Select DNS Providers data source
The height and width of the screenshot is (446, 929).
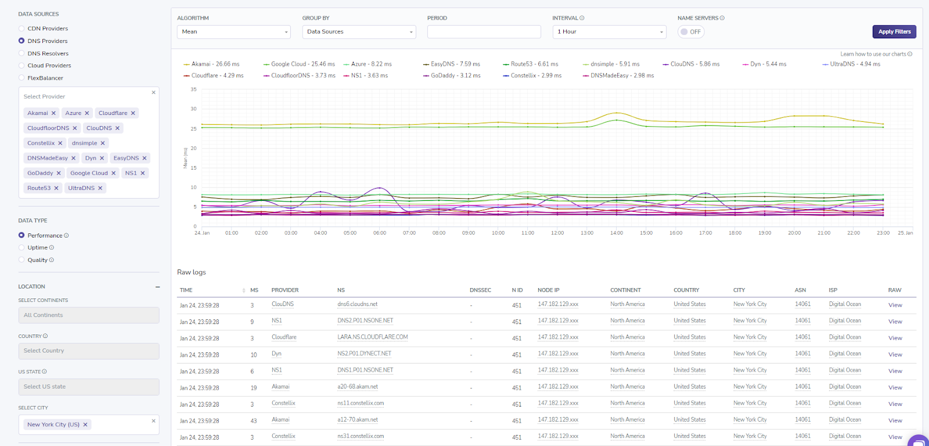(21, 41)
